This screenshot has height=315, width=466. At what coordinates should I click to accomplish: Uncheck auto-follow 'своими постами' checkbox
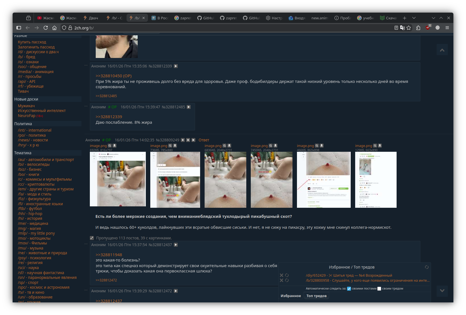(349, 289)
